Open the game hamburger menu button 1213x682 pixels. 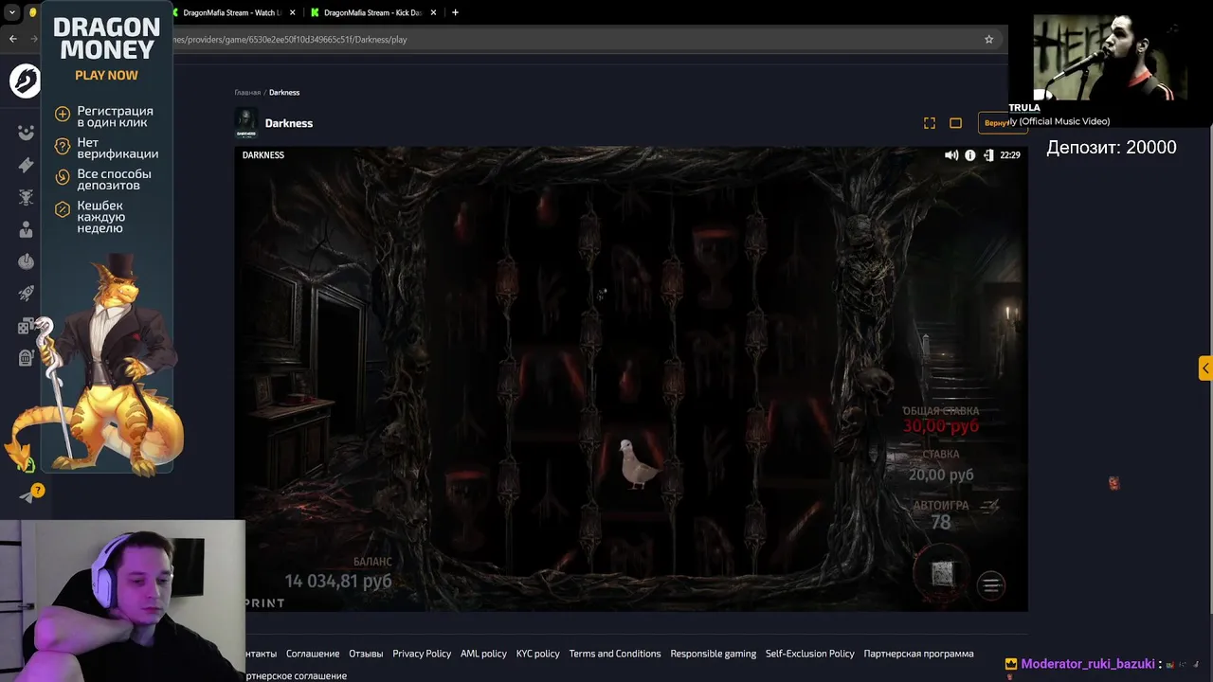(991, 585)
